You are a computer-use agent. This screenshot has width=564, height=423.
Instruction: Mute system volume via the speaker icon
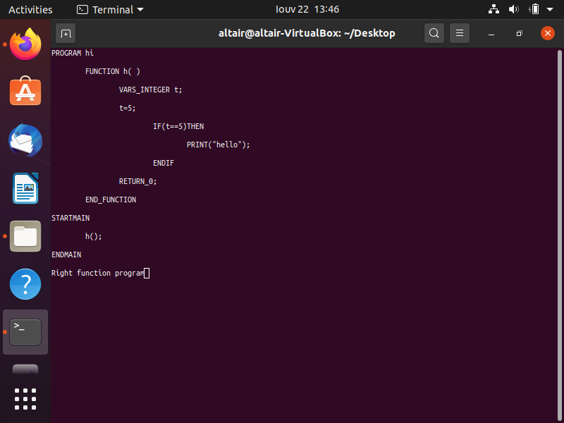click(x=514, y=9)
